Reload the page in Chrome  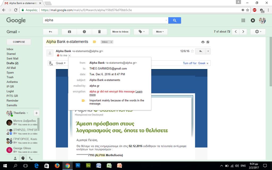pos(16,10)
